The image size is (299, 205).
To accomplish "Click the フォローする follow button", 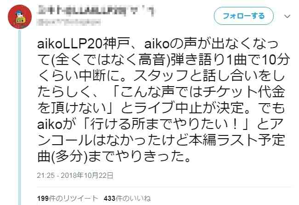I will point(244,16).
